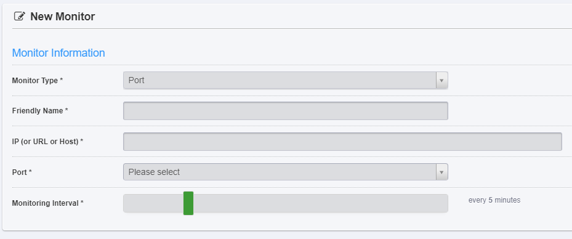This screenshot has height=239, width=572.
Task: Click the 'Monitor Type *' label
Action: coord(37,81)
